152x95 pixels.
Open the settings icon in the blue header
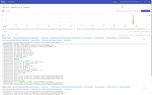[x=149, y=2]
